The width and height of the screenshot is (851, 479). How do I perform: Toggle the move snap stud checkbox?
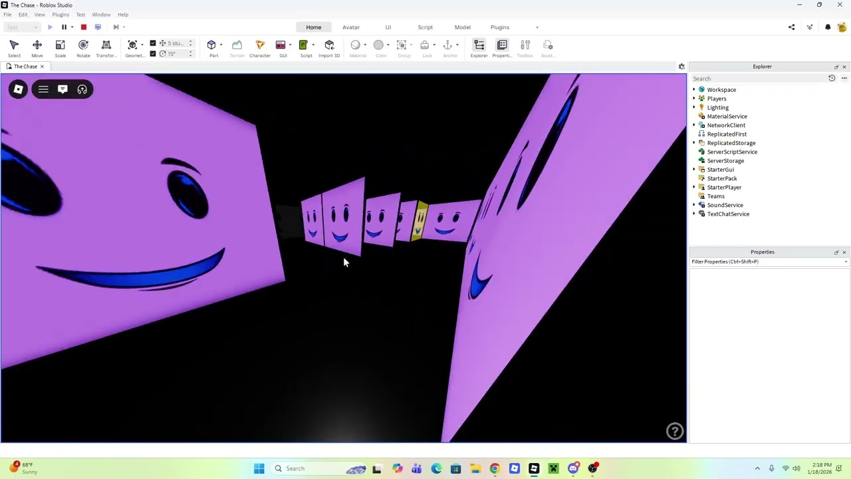pos(153,43)
